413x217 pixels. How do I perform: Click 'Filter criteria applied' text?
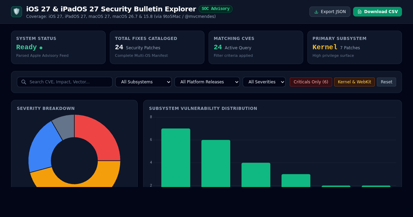coord(233,55)
